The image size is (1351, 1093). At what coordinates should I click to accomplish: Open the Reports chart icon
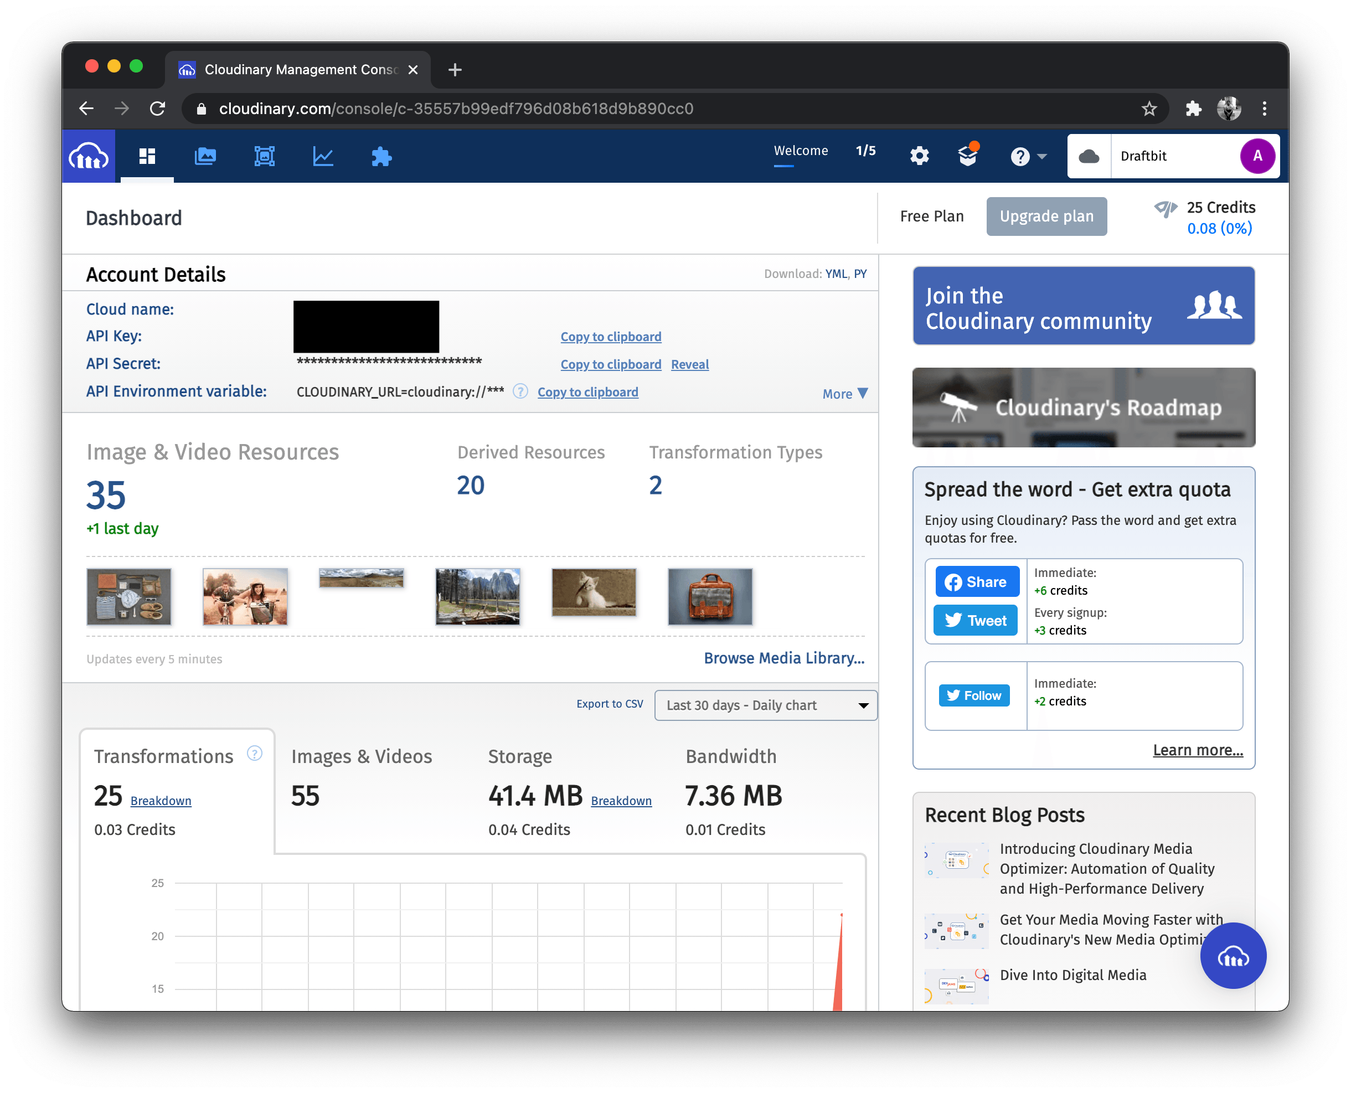[323, 156]
